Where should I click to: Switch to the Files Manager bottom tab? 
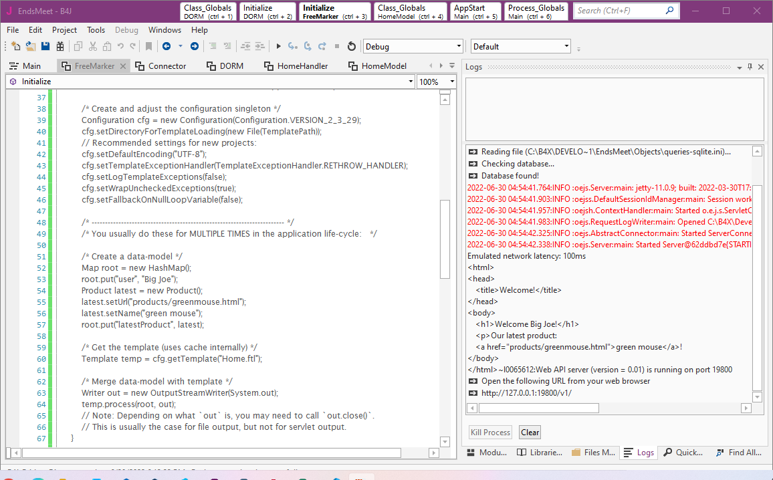[593, 453]
